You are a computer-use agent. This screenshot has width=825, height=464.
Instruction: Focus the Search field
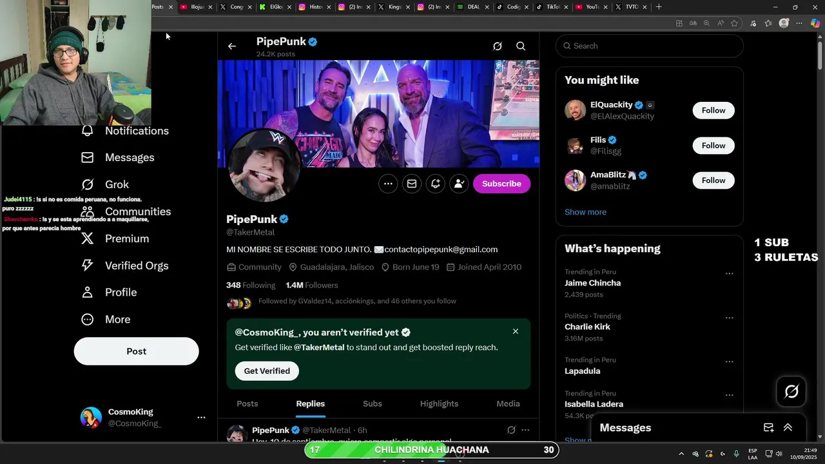point(649,46)
